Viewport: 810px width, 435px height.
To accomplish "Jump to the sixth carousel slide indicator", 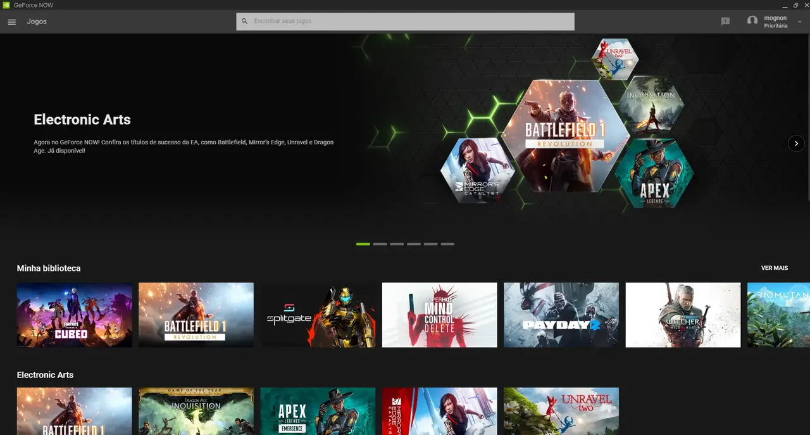I will 447,244.
